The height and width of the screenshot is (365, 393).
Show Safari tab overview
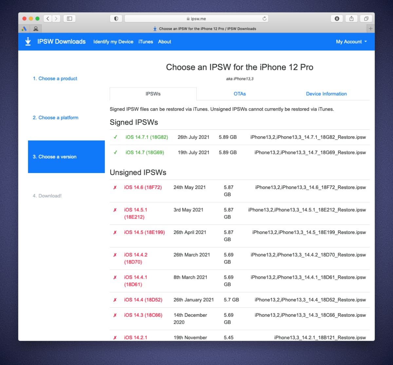point(366,19)
